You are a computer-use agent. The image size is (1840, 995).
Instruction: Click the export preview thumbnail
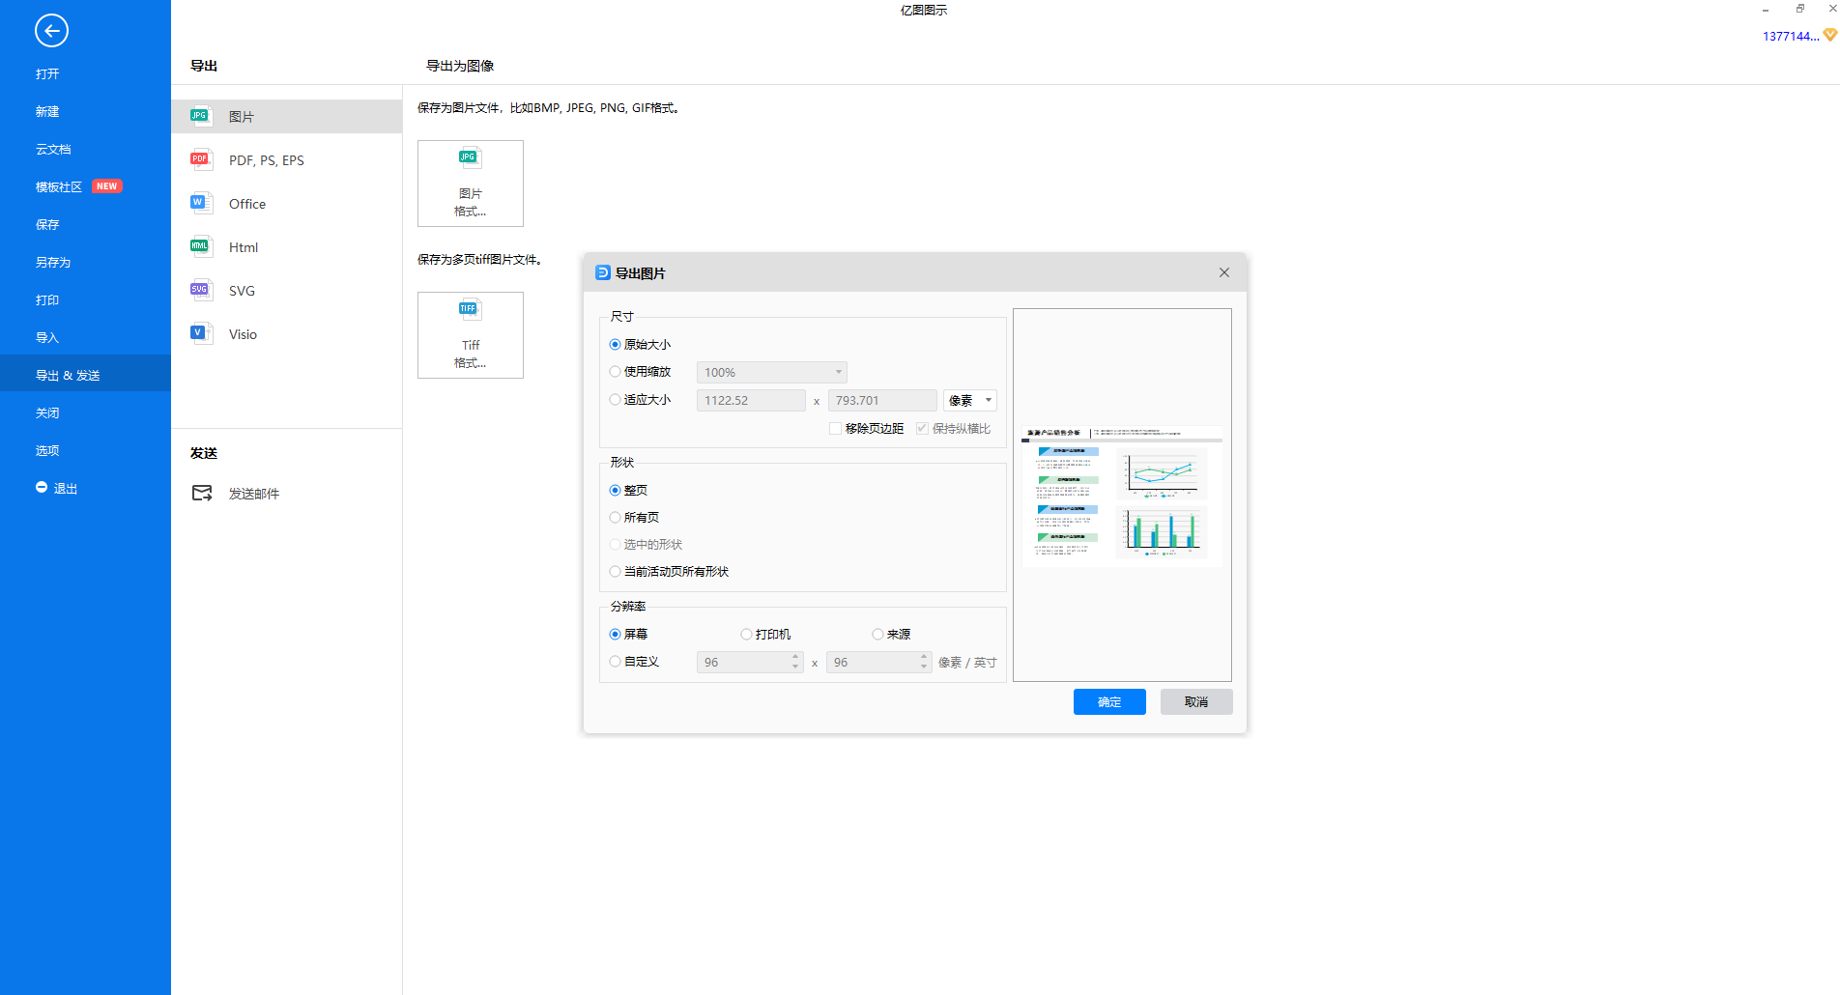coord(1122,495)
